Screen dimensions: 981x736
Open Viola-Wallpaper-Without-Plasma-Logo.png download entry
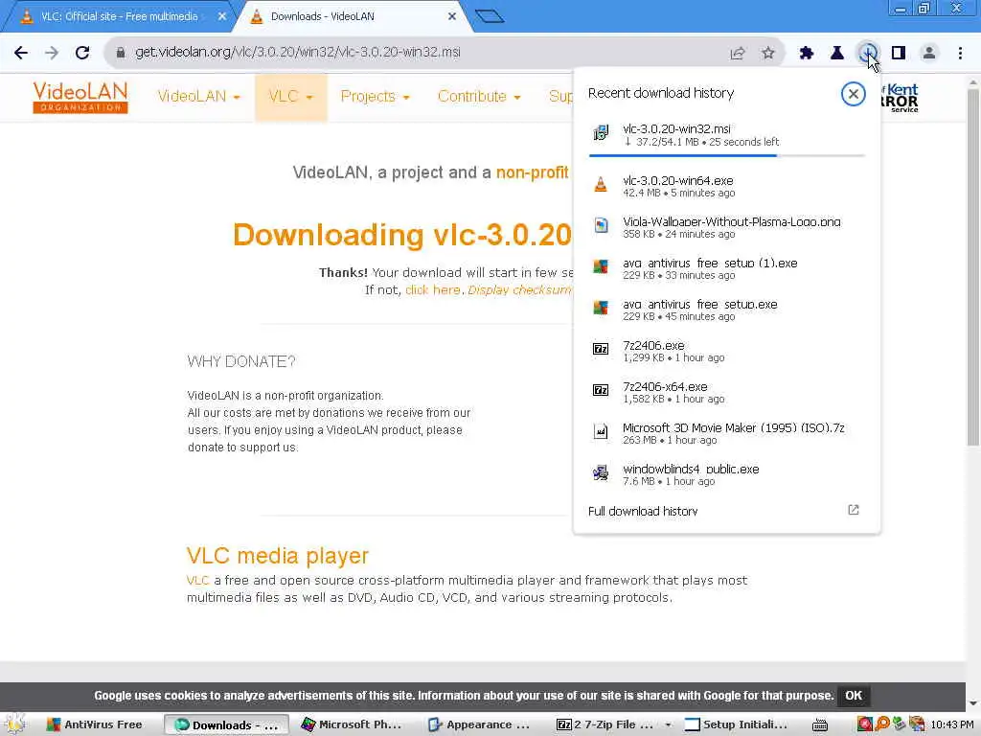726,227
